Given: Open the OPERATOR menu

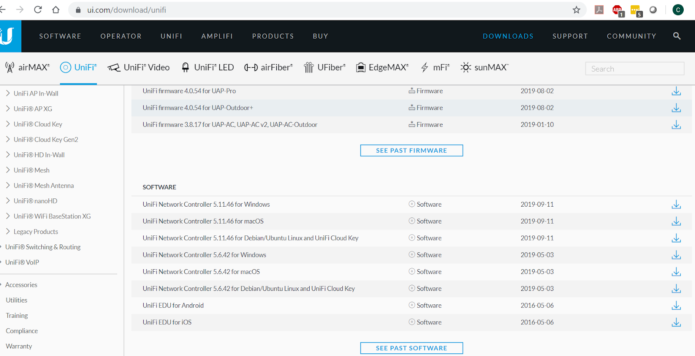Looking at the screenshot, I should [121, 36].
